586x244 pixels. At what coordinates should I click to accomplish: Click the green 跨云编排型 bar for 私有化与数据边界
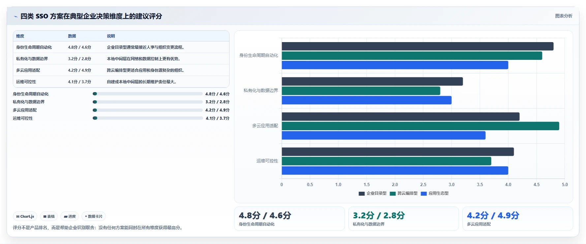pos(361,91)
